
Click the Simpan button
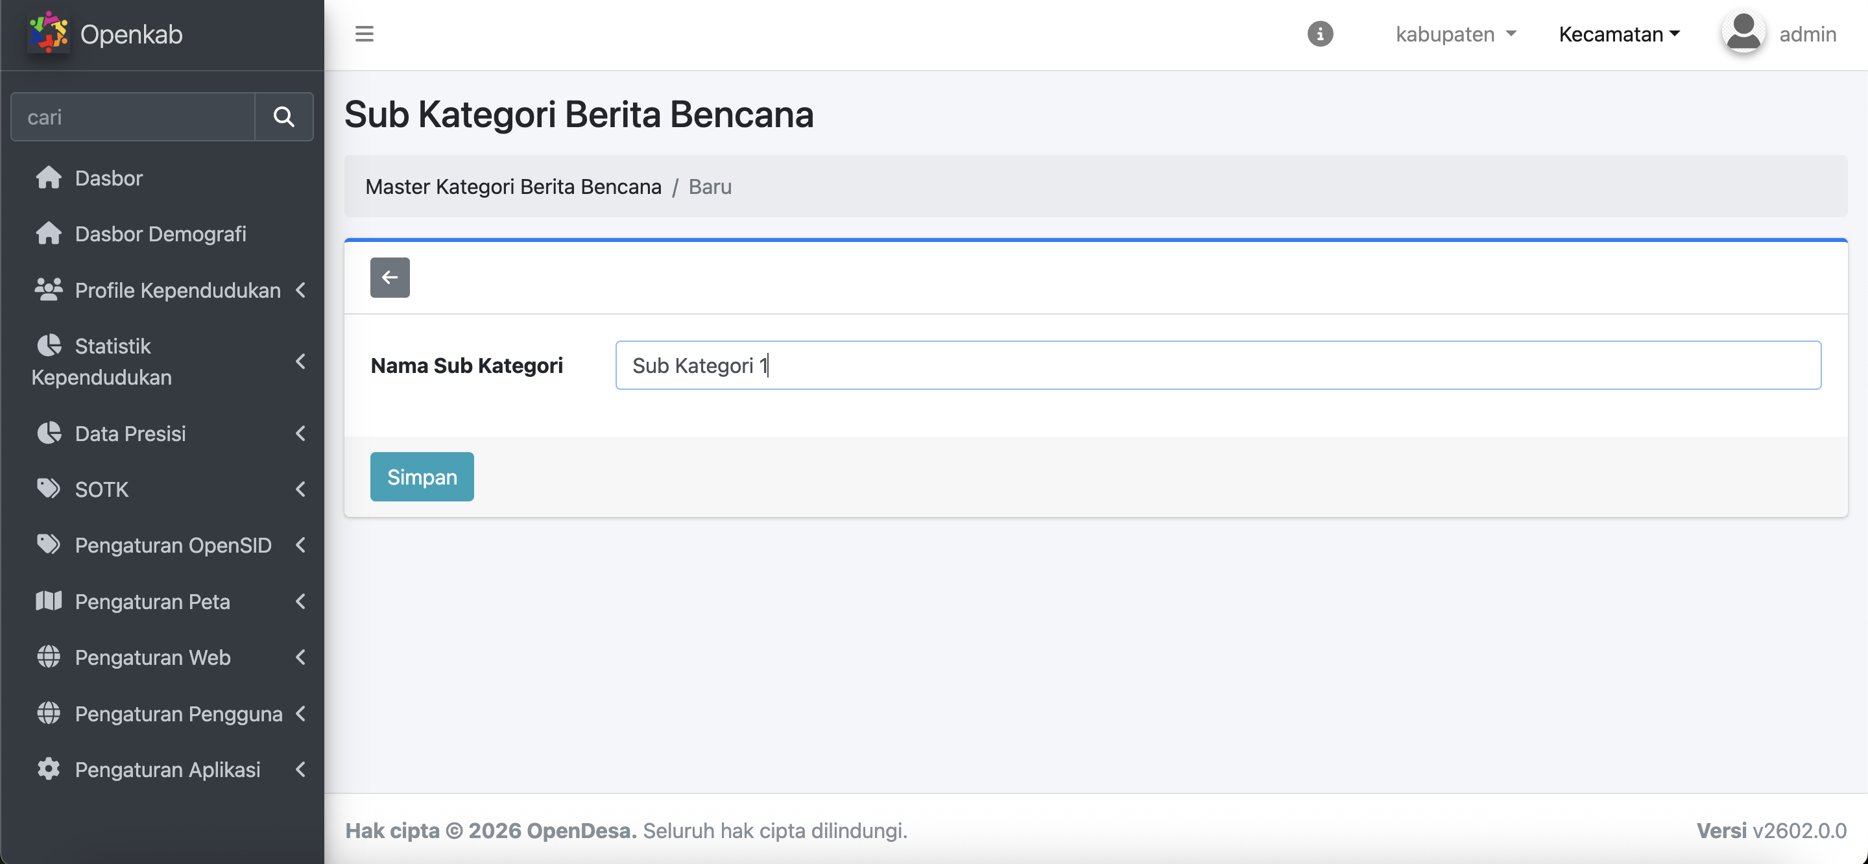(x=422, y=477)
